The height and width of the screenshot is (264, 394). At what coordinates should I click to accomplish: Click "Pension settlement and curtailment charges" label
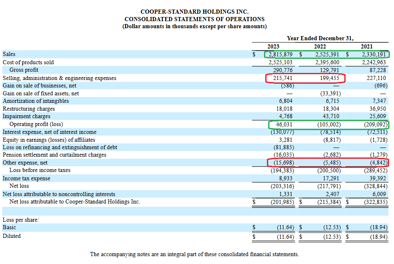click(x=54, y=155)
